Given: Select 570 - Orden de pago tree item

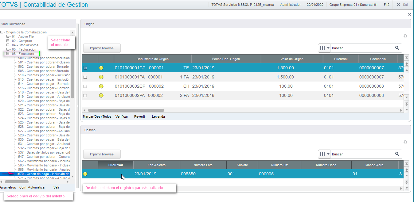Looking at the screenshot, I should (x=44, y=174).
